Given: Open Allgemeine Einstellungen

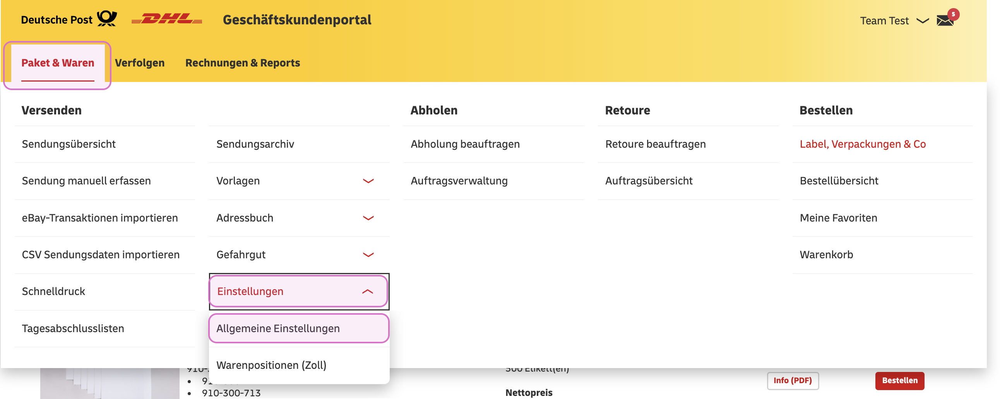Looking at the screenshot, I should click(x=277, y=328).
